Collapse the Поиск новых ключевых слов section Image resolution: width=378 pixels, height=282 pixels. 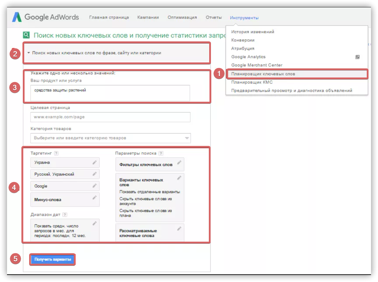click(29, 53)
